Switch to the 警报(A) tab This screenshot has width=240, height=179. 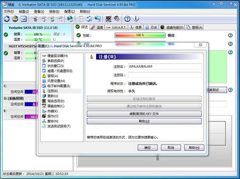click(195, 27)
